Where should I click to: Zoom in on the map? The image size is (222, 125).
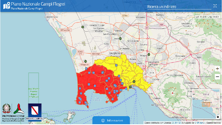pyautogui.click(x=217, y=69)
